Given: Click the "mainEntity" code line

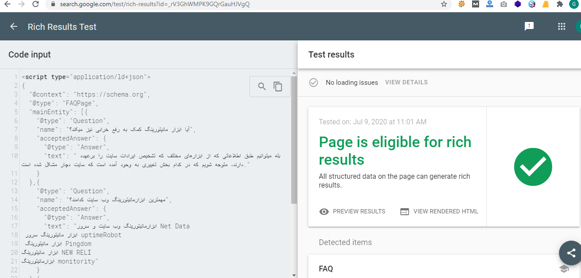Looking at the screenshot, I should (59, 112).
